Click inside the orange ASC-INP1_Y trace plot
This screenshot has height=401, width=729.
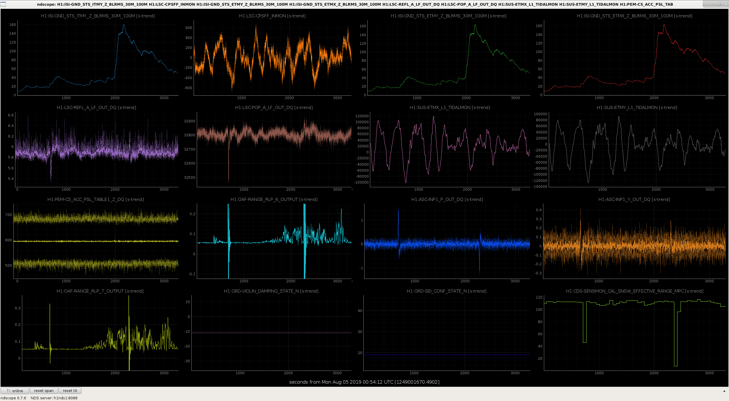coord(634,241)
